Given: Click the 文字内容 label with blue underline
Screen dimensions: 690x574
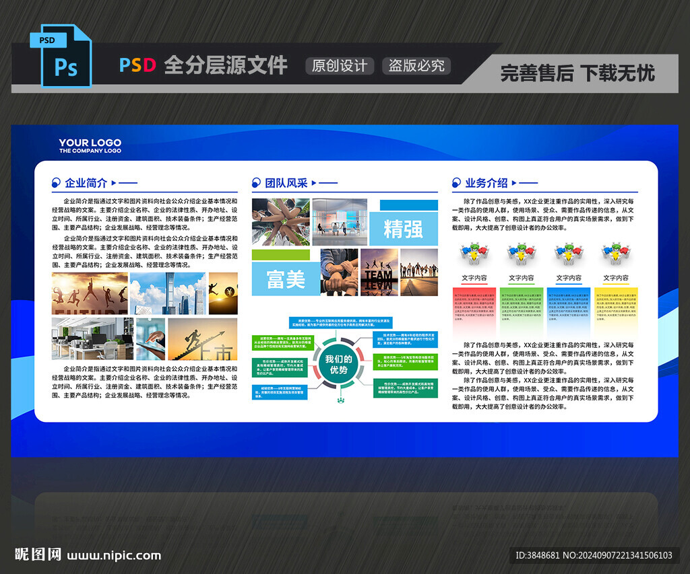Looking at the screenshot, I should (569, 278).
